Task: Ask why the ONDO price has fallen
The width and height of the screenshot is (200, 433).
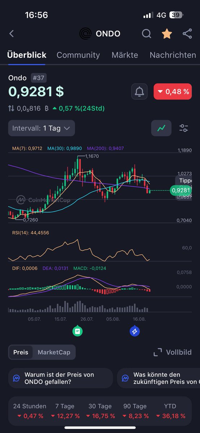Action: (x=61, y=378)
